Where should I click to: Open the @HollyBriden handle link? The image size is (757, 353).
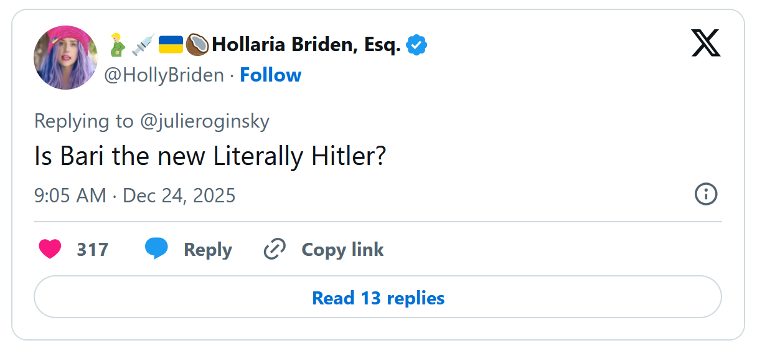pos(164,75)
